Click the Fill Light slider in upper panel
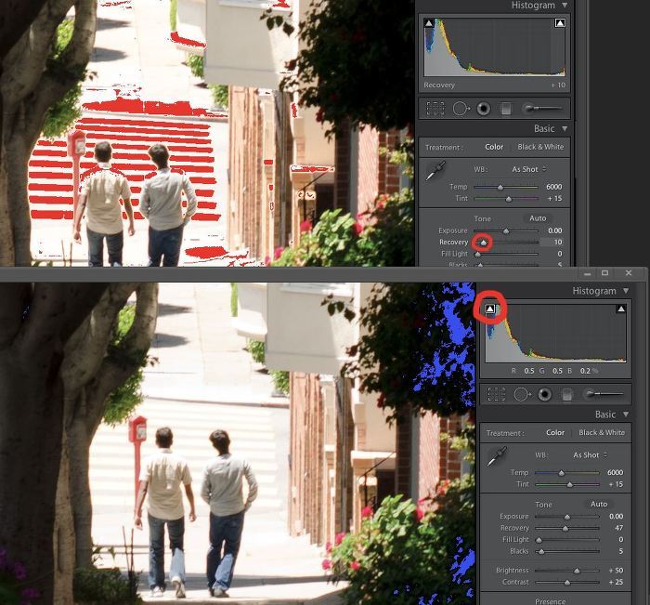This screenshot has height=605, width=650. point(506,254)
